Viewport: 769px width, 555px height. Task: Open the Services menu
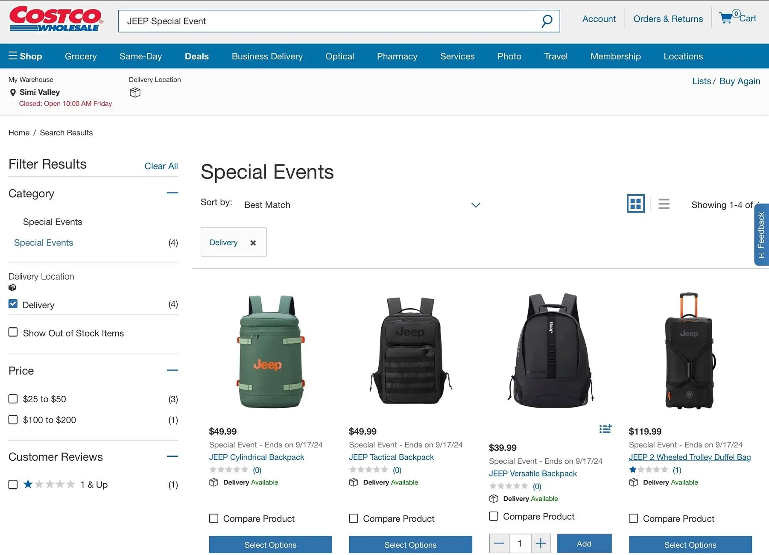click(457, 56)
